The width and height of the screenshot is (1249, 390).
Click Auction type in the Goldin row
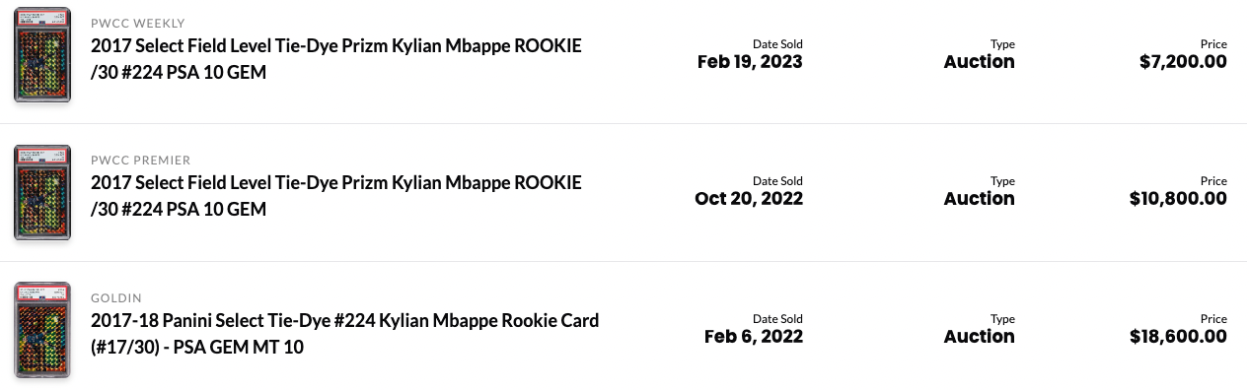pyautogui.click(x=980, y=337)
